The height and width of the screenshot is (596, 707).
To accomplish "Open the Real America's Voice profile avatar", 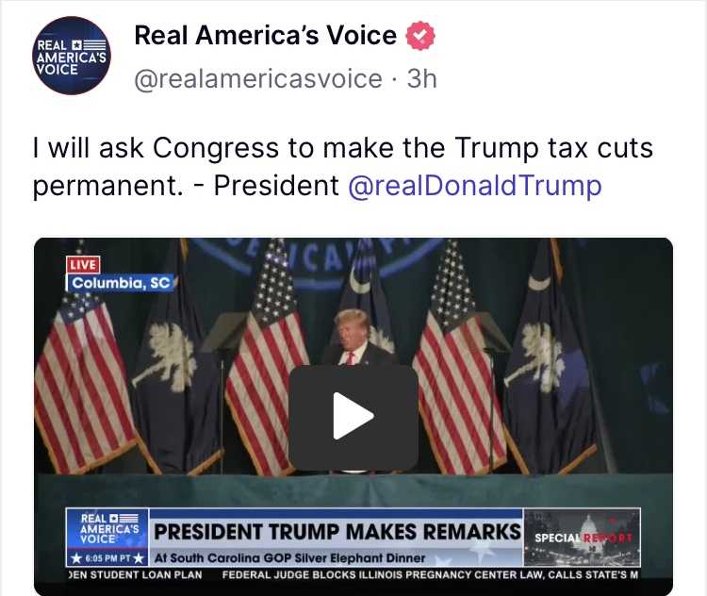I will [72, 56].
